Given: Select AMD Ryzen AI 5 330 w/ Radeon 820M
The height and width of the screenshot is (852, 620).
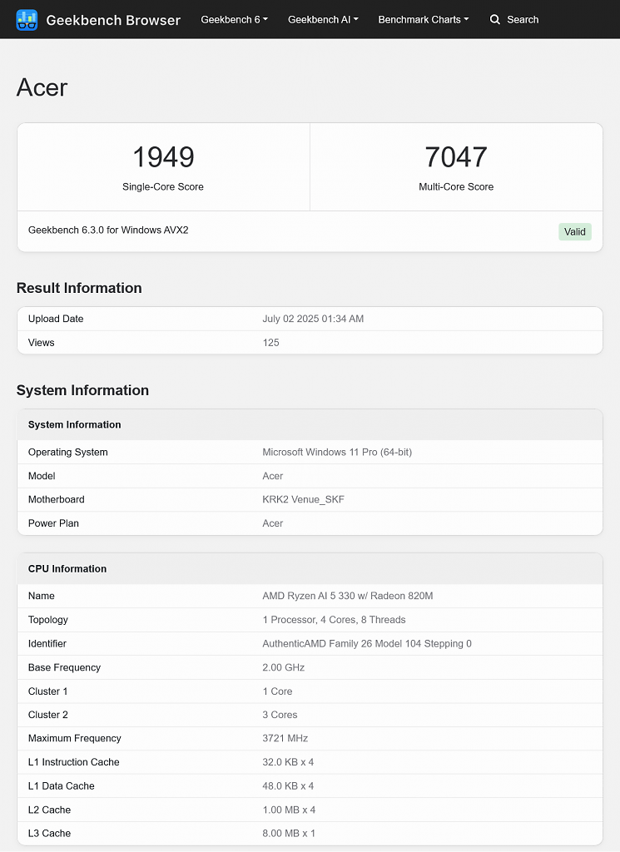Looking at the screenshot, I should pyautogui.click(x=348, y=596).
